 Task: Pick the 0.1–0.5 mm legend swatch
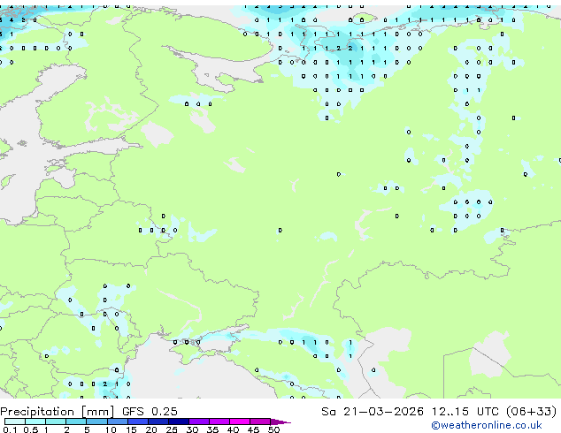(15, 422)
